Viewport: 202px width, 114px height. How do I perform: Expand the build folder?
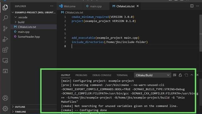pos(34,22)
